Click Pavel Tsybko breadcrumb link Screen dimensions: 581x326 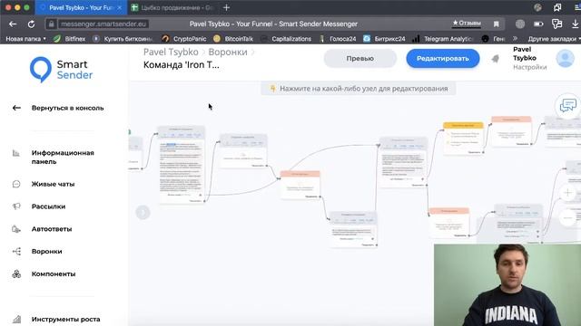click(171, 53)
